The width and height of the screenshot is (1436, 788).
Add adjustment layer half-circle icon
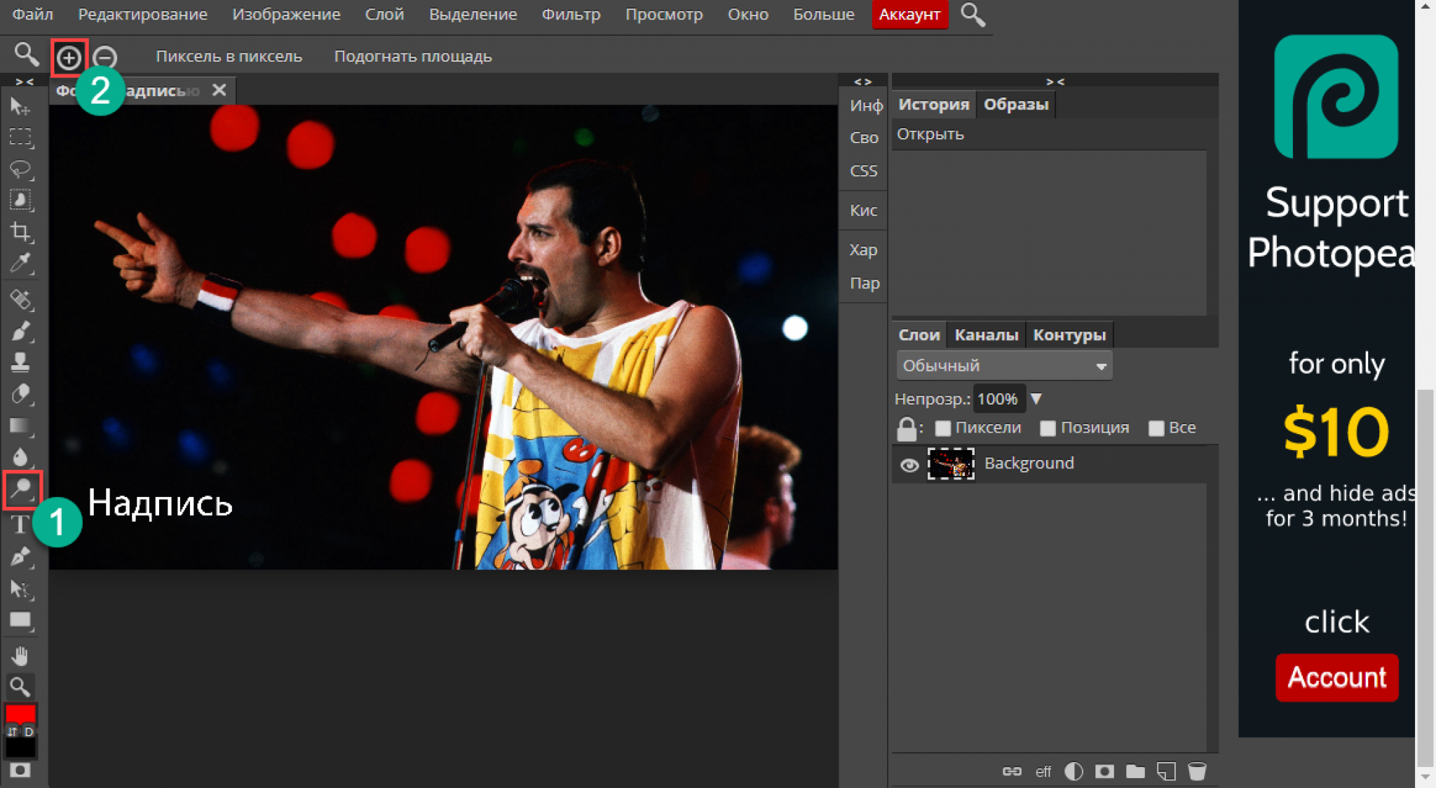tap(1073, 771)
